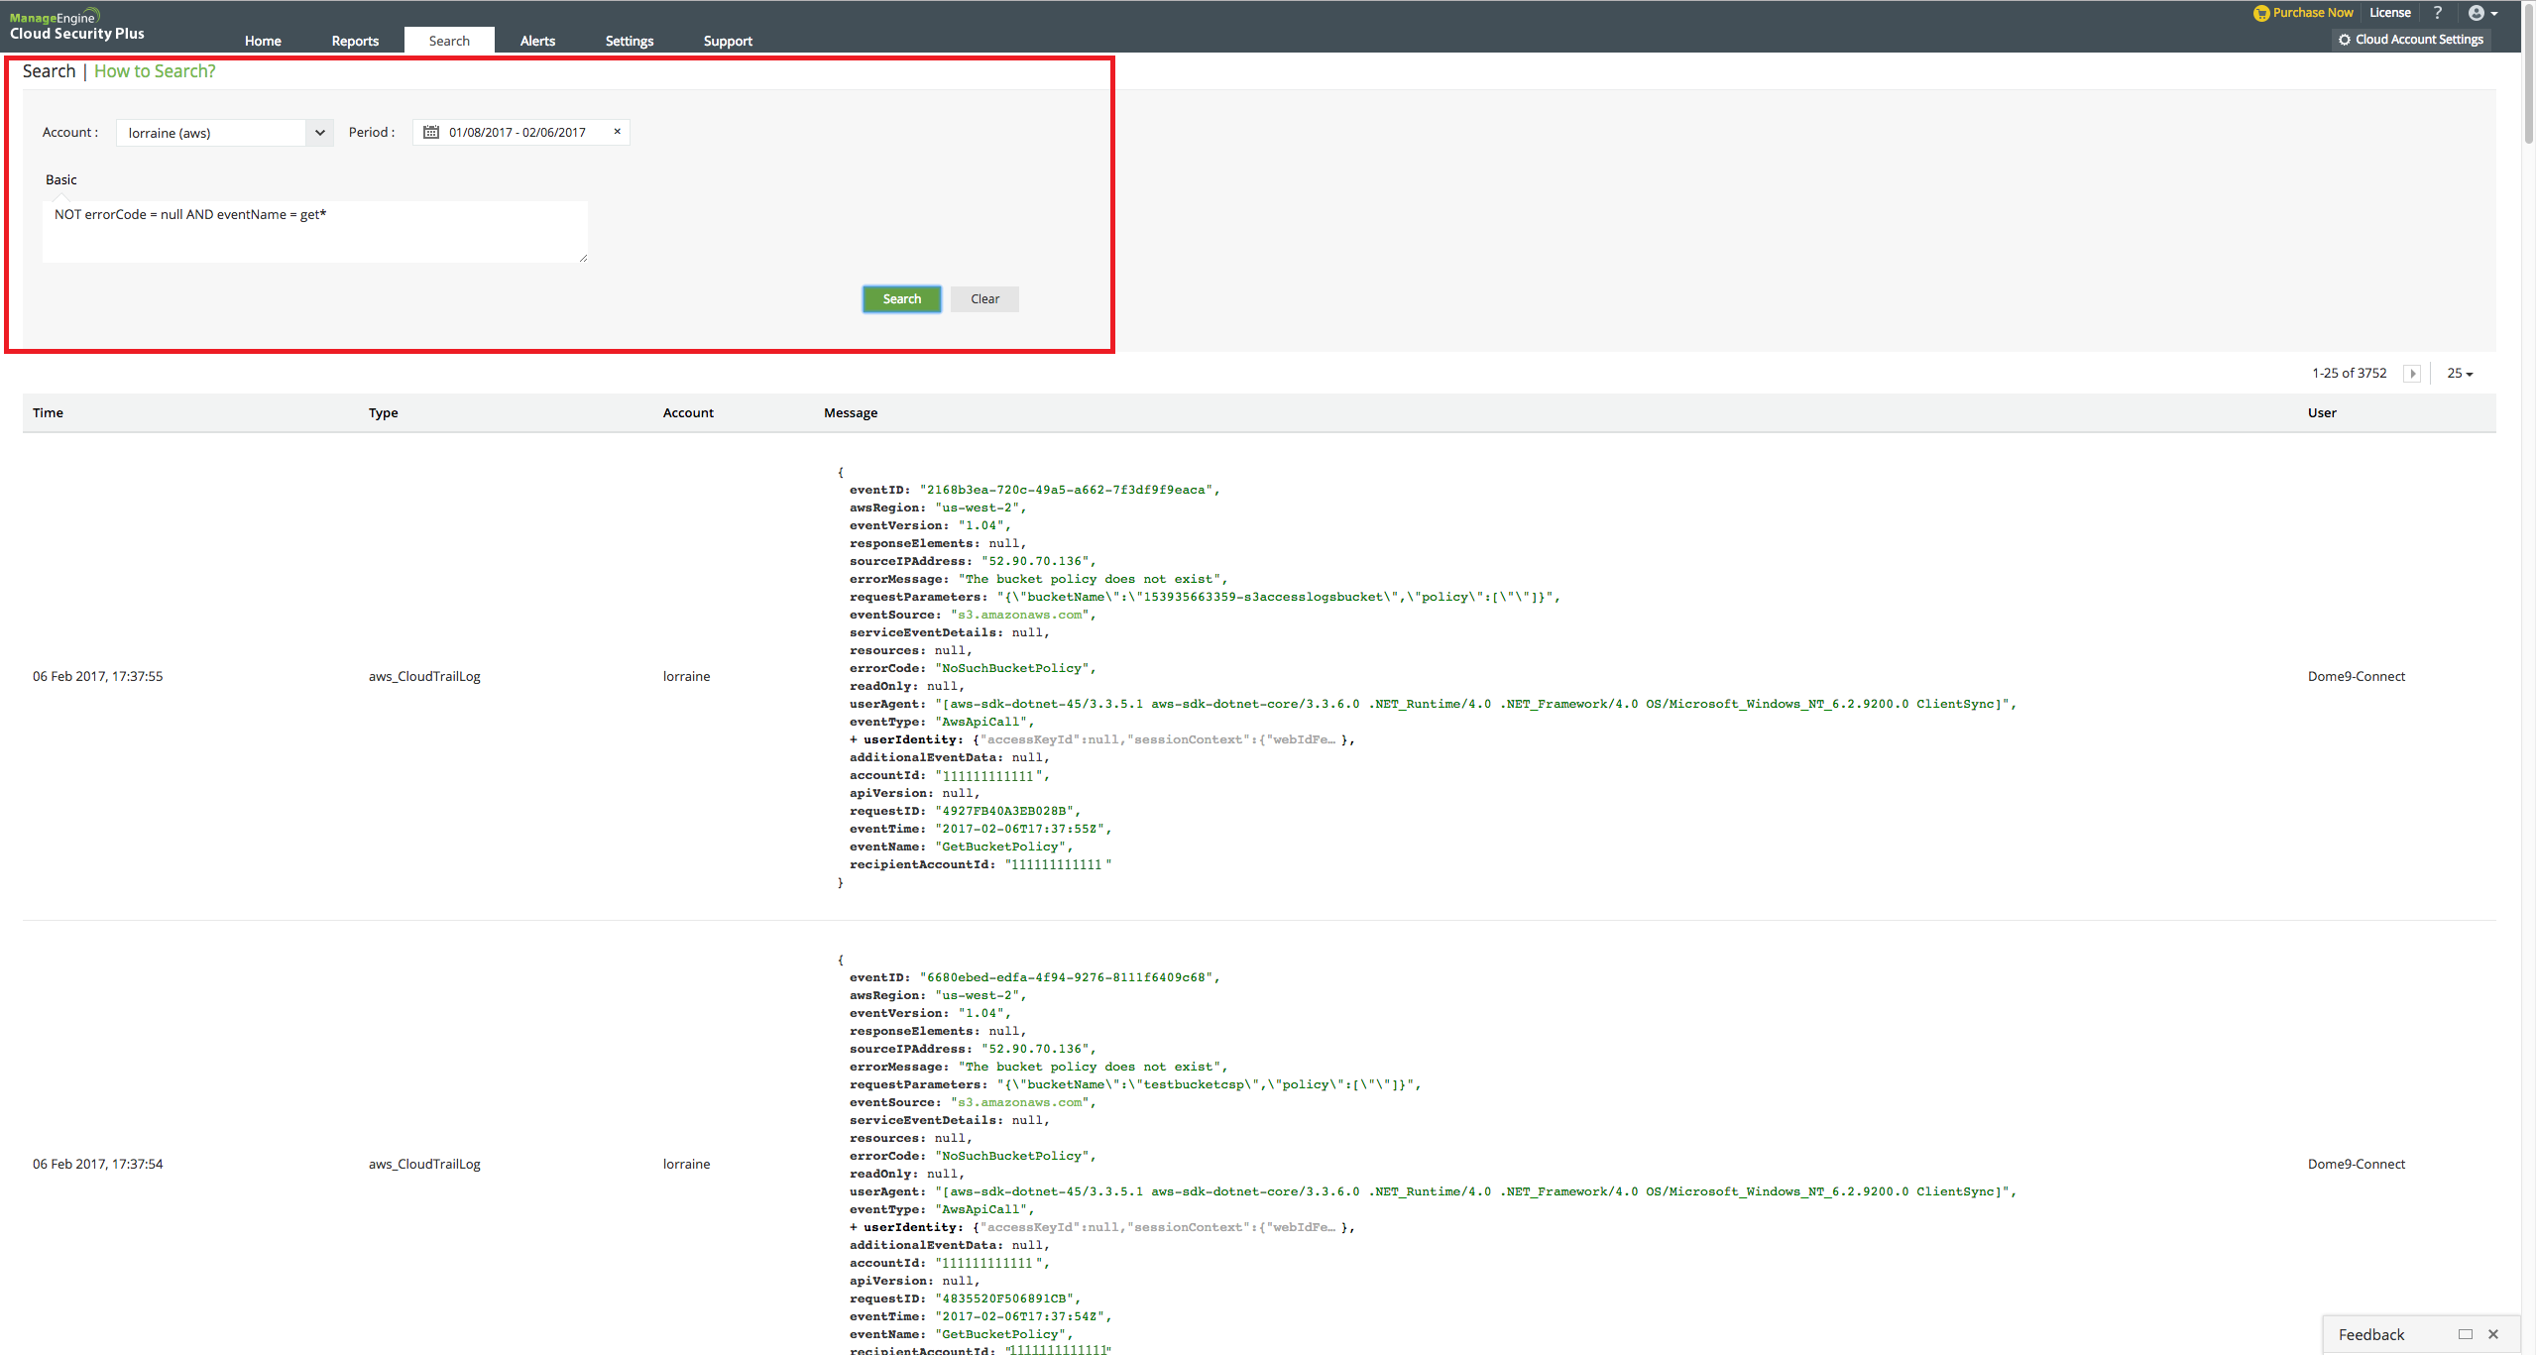
Task: Expand userIdentity in the second log entry
Action: (x=854, y=1227)
